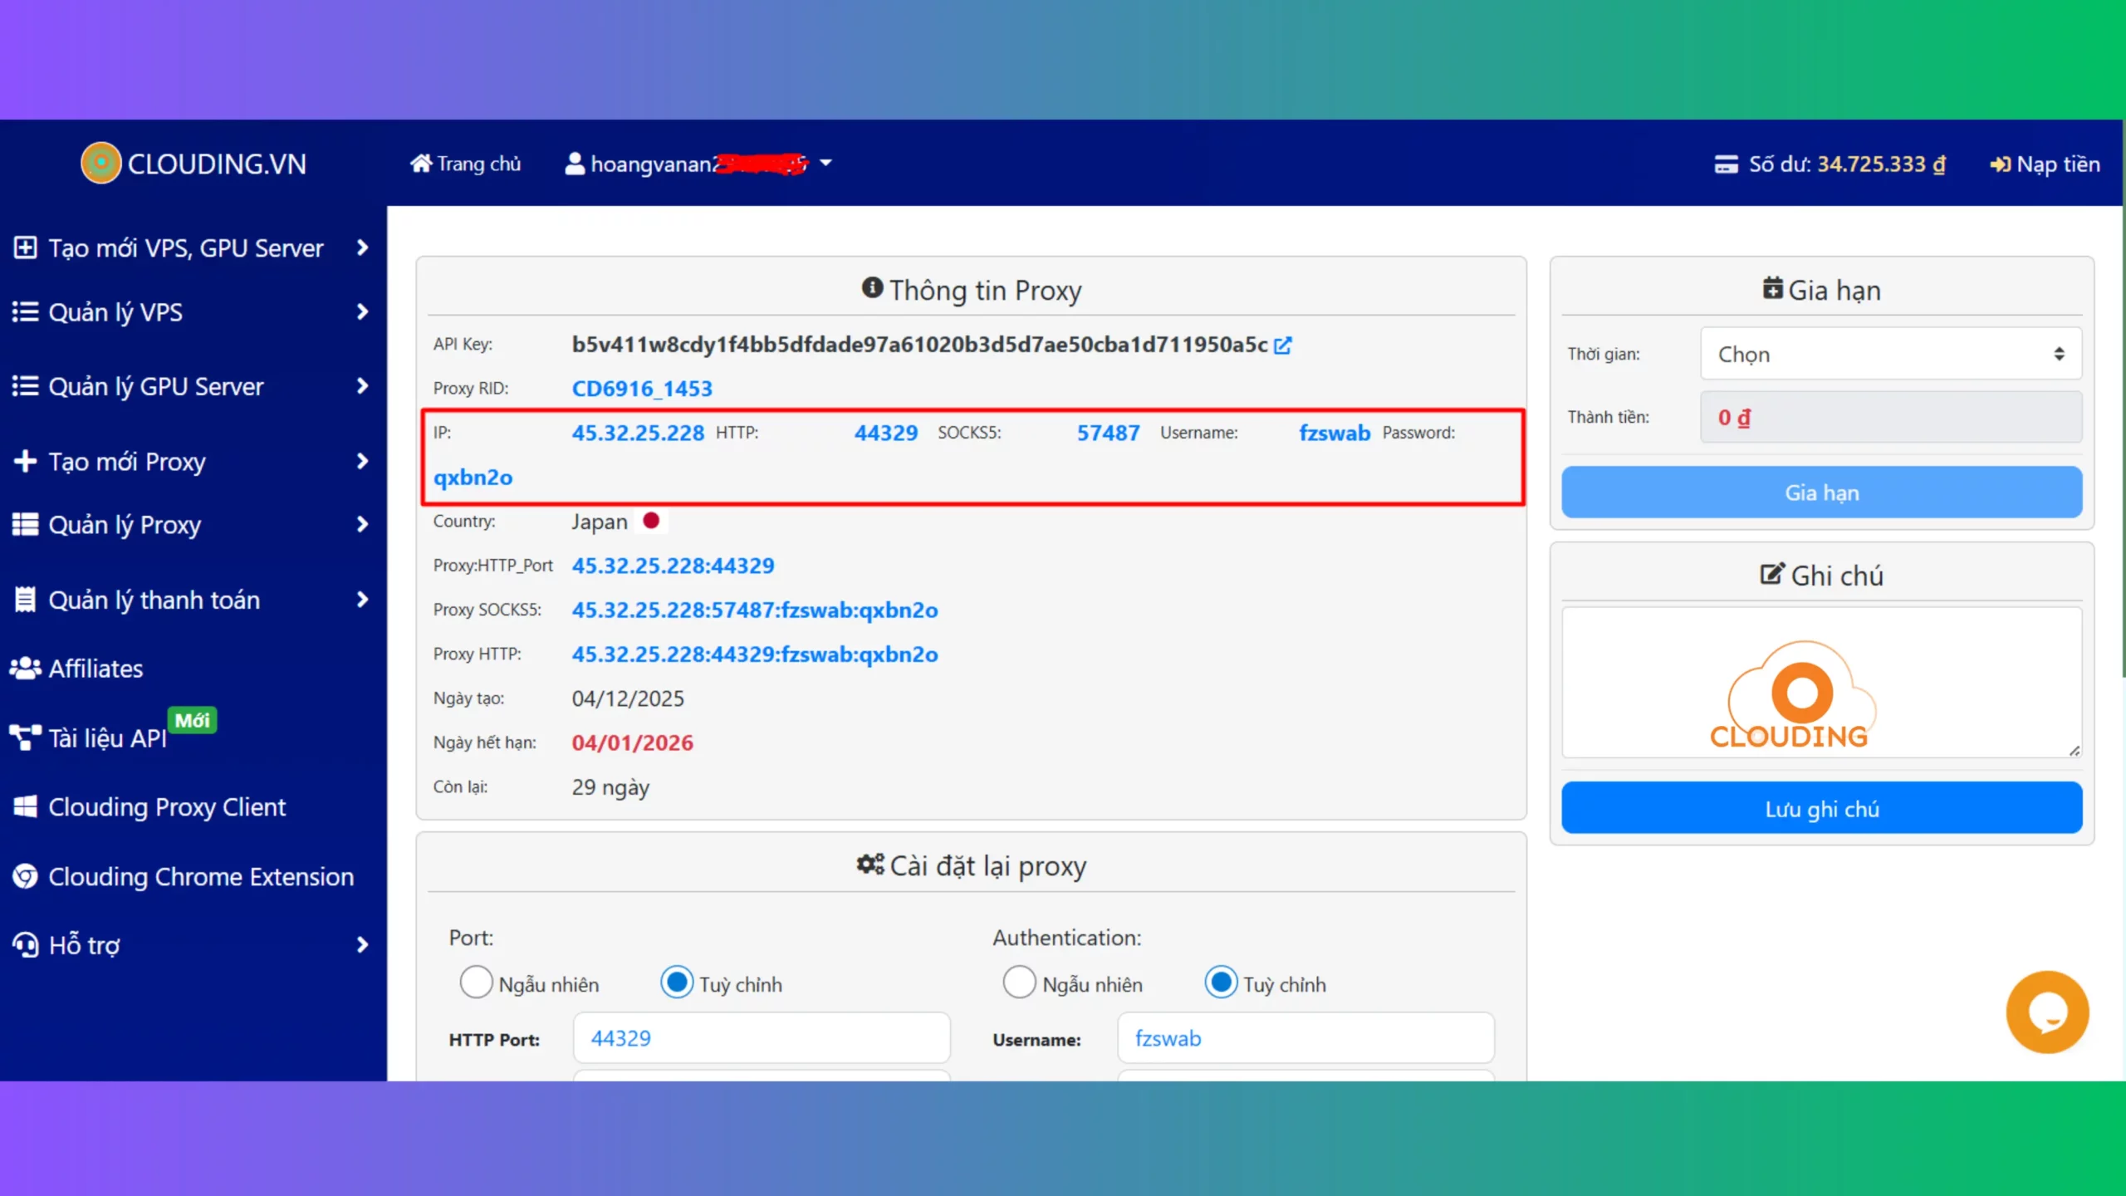The width and height of the screenshot is (2126, 1196).
Task: Select Quản lý Proxy in sidebar
Action: pyautogui.click(x=125, y=524)
